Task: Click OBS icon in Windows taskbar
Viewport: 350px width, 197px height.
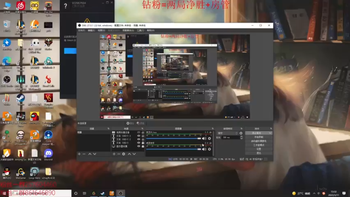Action: [x=121, y=193]
